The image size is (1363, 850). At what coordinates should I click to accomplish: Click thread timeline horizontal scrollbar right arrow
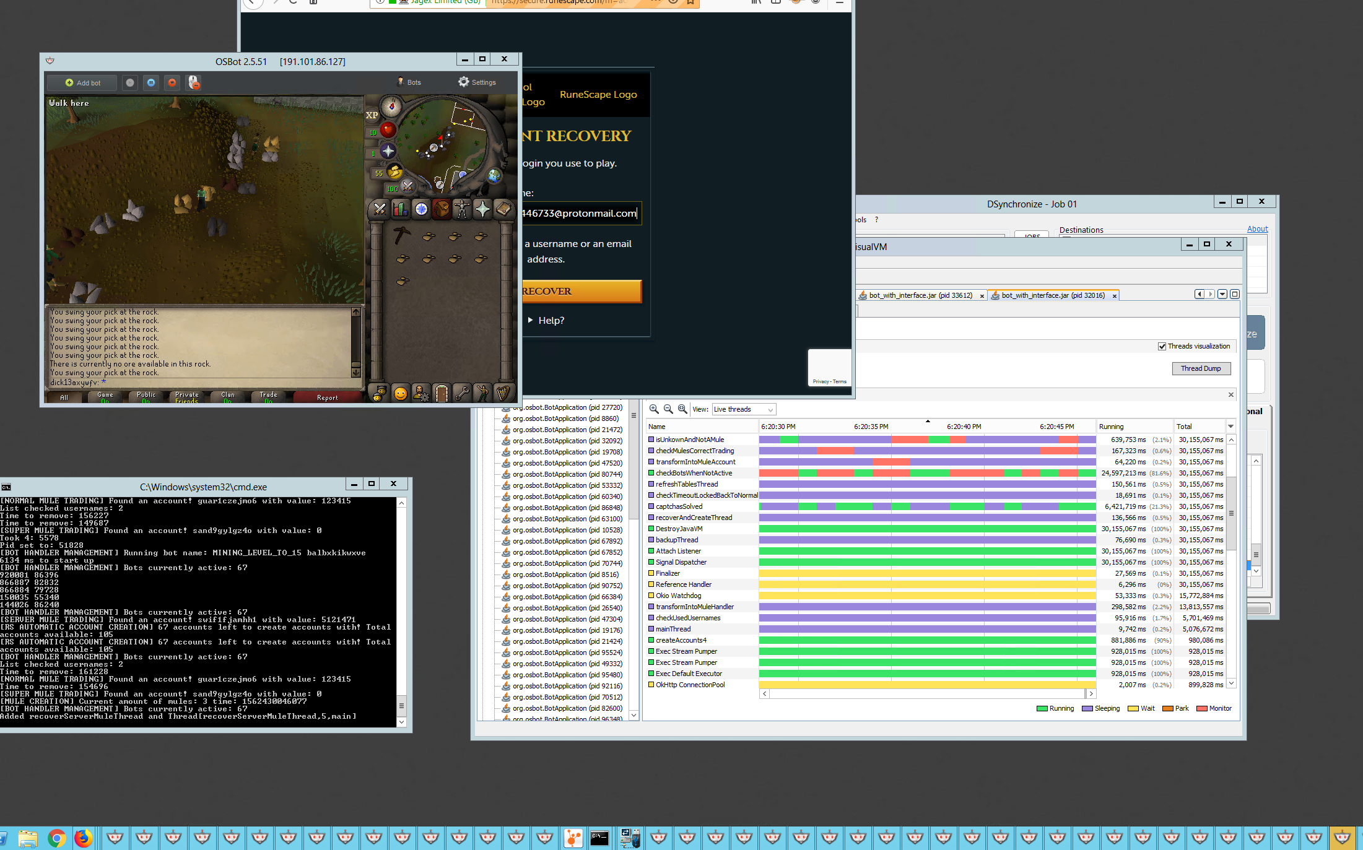tap(1091, 694)
